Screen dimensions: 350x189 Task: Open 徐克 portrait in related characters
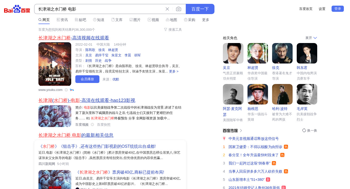282,53
